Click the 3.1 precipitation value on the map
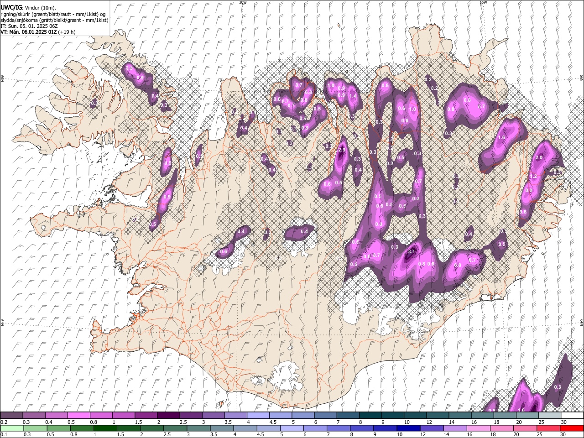 tap(412, 252)
